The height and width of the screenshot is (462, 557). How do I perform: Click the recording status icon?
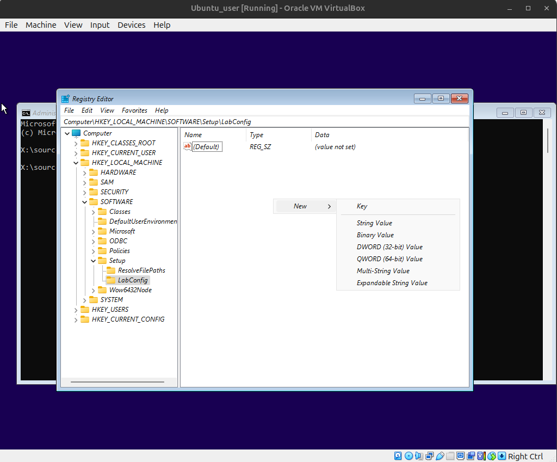pyautogui.click(x=471, y=456)
